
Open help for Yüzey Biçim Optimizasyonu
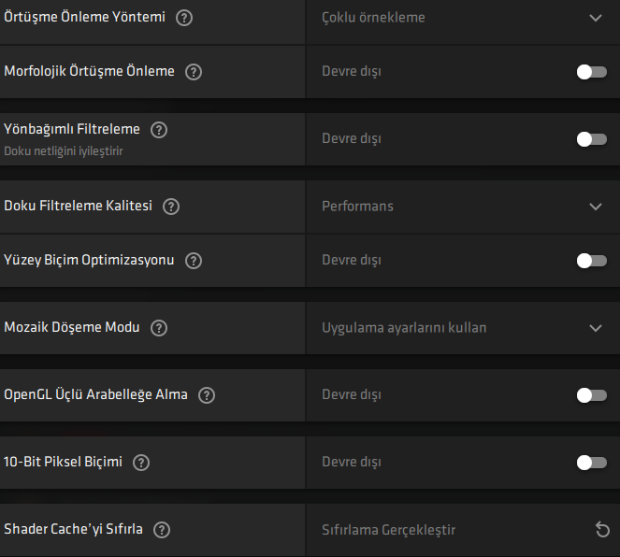(x=194, y=260)
